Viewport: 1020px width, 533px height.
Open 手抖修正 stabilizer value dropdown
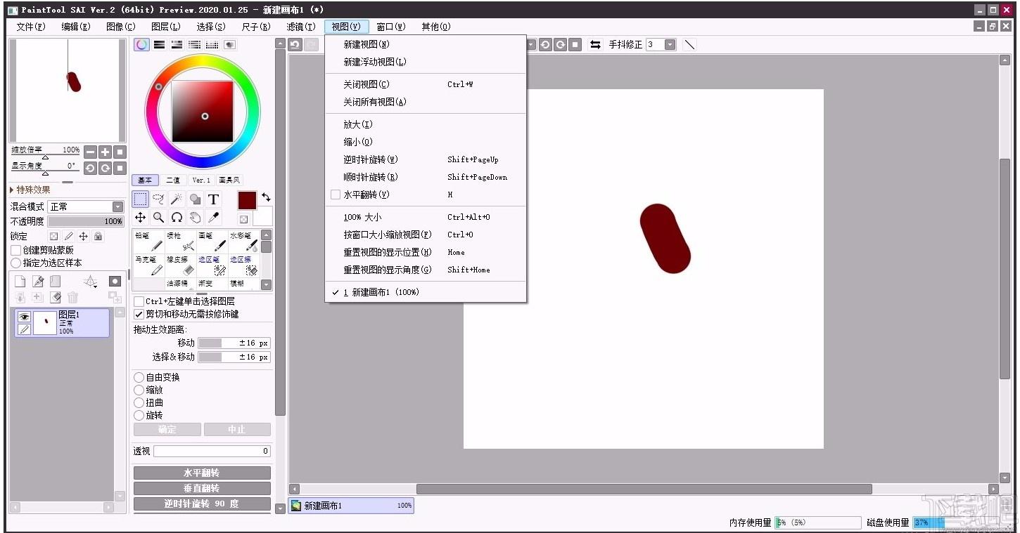670,44
